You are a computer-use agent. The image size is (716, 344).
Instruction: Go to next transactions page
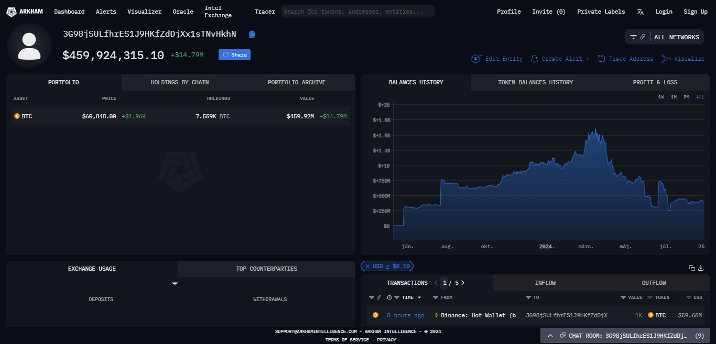[x=462, y=283]
